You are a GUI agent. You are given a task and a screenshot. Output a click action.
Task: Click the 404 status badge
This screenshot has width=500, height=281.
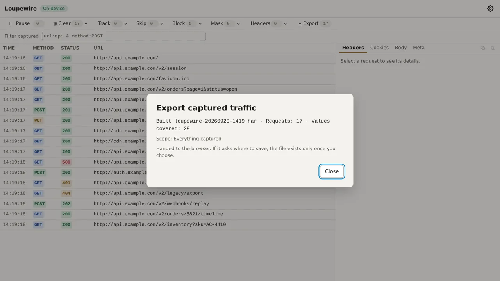point(66,193)
